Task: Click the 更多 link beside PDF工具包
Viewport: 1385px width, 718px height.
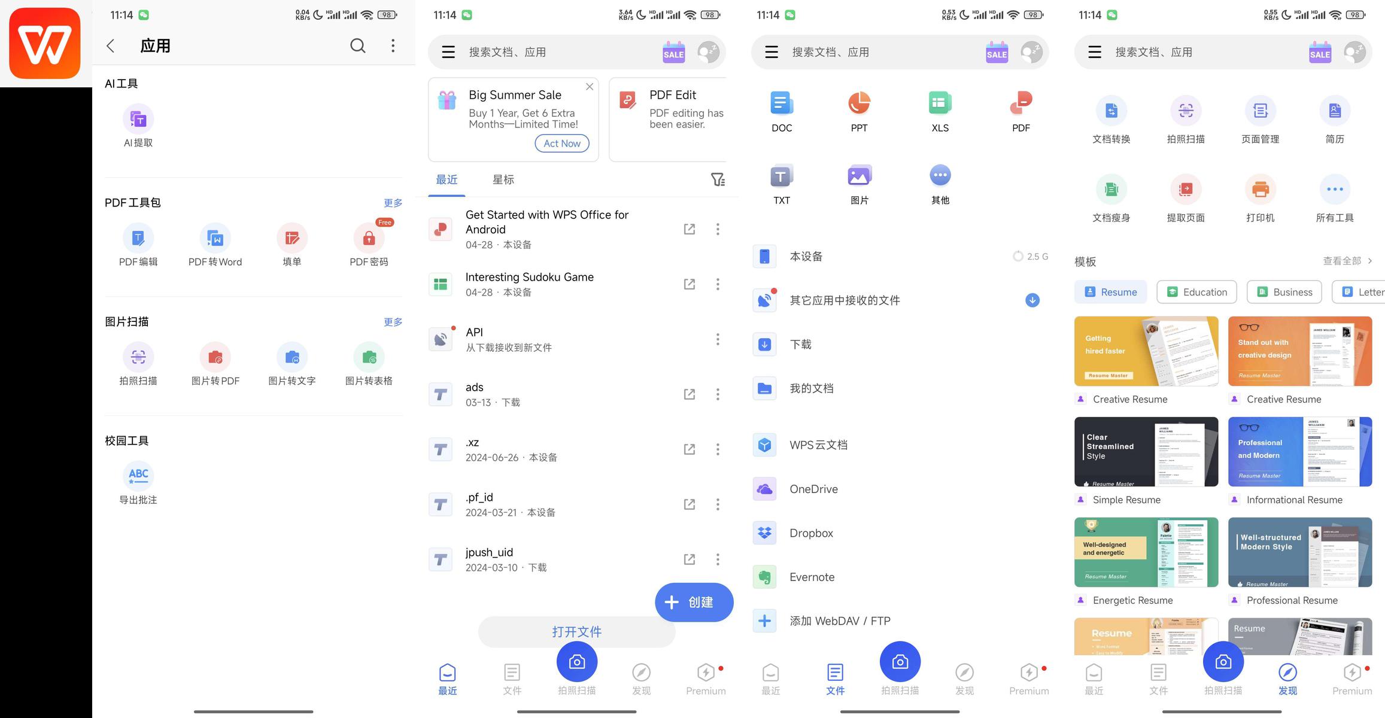Action: (x=393, y=203)
